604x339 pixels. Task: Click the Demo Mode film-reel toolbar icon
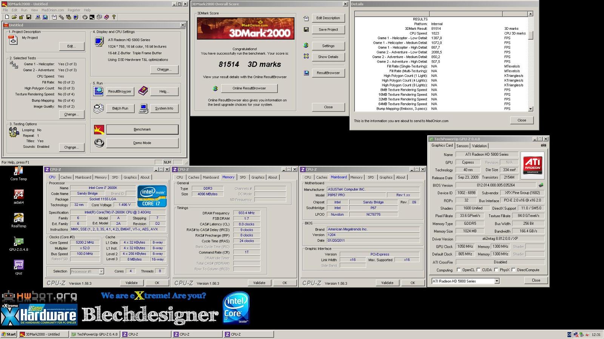(85, 17)
